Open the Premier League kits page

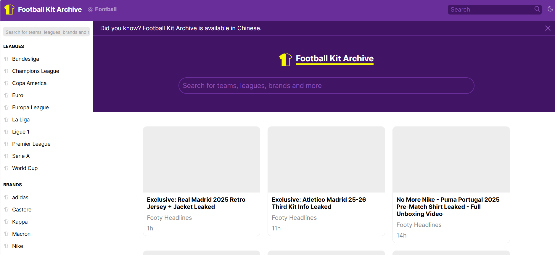[x=31, y=144]
